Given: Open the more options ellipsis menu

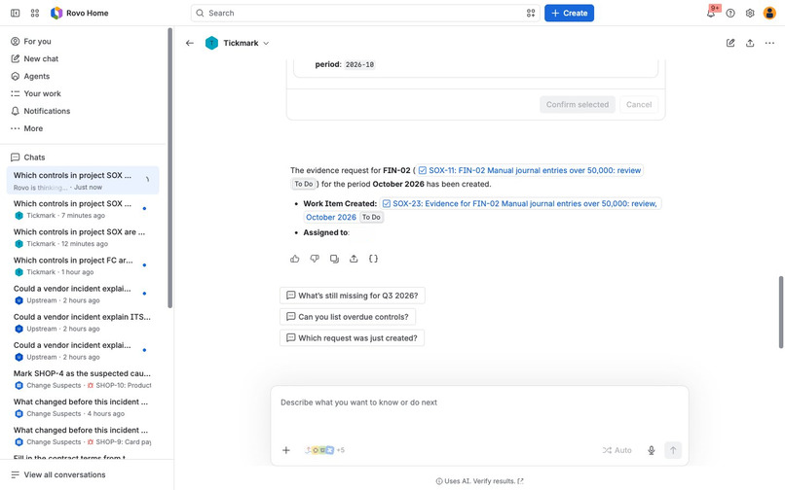Looking at the screenshot, I should click(769, 43).
